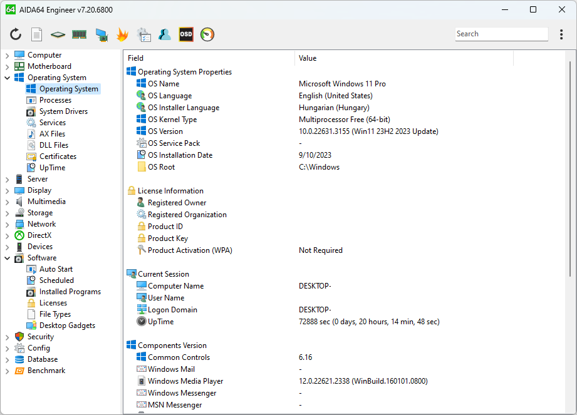Collapse the Software tree node
The height and width of the screenshot is (415, 577).
tap(8, 259)
